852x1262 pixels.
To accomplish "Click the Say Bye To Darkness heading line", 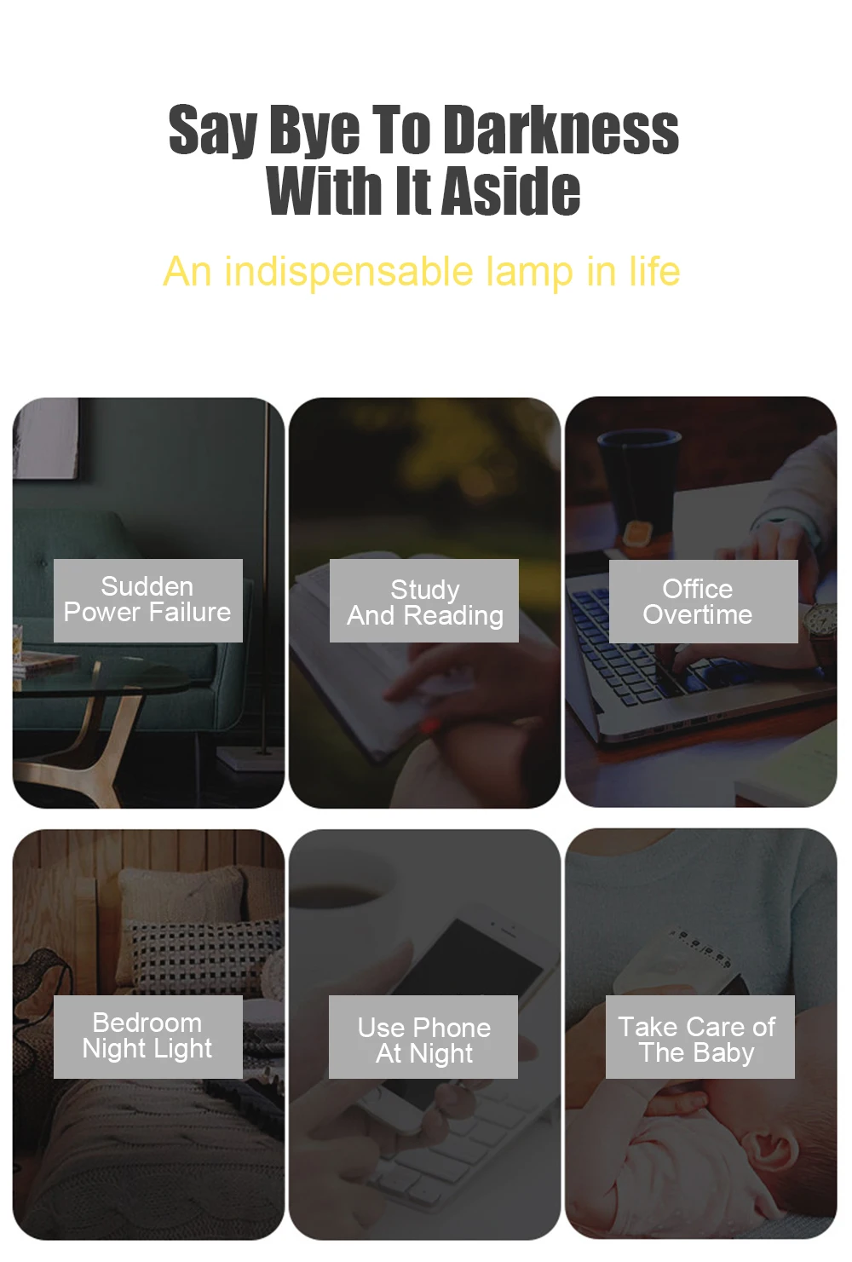I will pyautogui.click(x=423, y=131).
